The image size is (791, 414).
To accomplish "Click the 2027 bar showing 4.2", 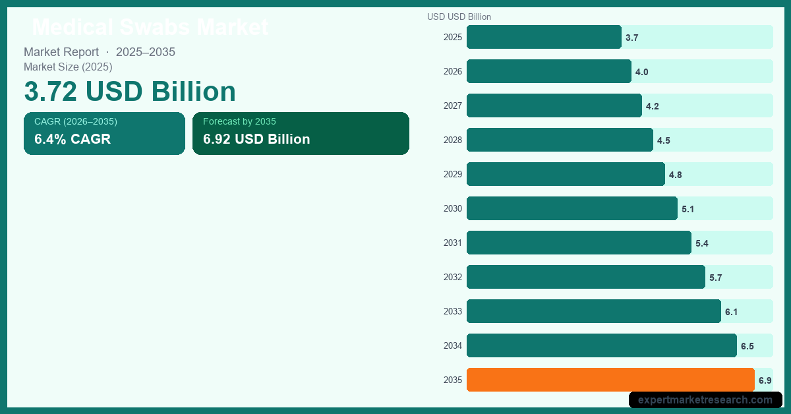I will pos(554,105).
